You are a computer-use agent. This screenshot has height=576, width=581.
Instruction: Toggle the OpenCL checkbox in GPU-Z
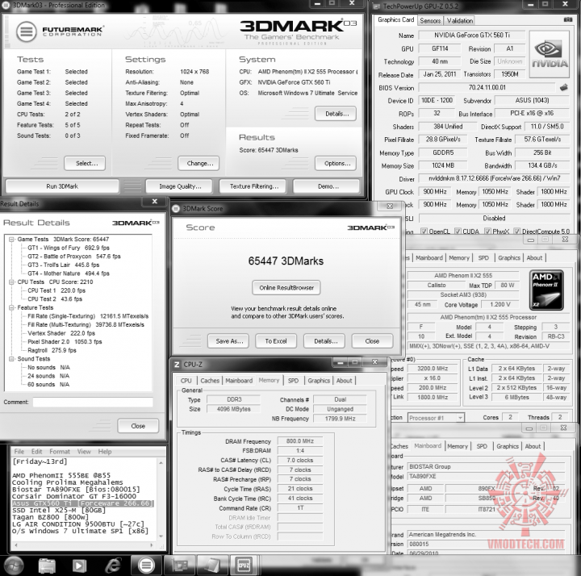pos(424,232)
